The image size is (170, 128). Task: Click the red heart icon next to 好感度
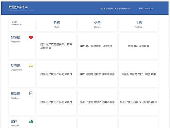31,37
